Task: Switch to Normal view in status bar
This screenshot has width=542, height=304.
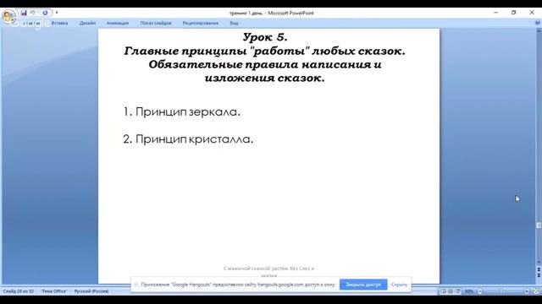Action: click(443, 291)
